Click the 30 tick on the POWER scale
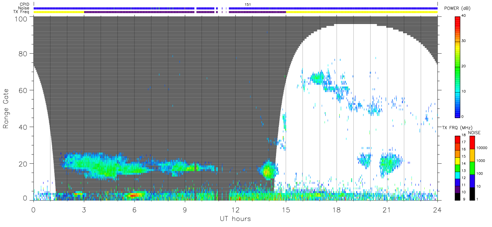Image resolution: width=492 pixels, height=227 pixels. (464, 41)
